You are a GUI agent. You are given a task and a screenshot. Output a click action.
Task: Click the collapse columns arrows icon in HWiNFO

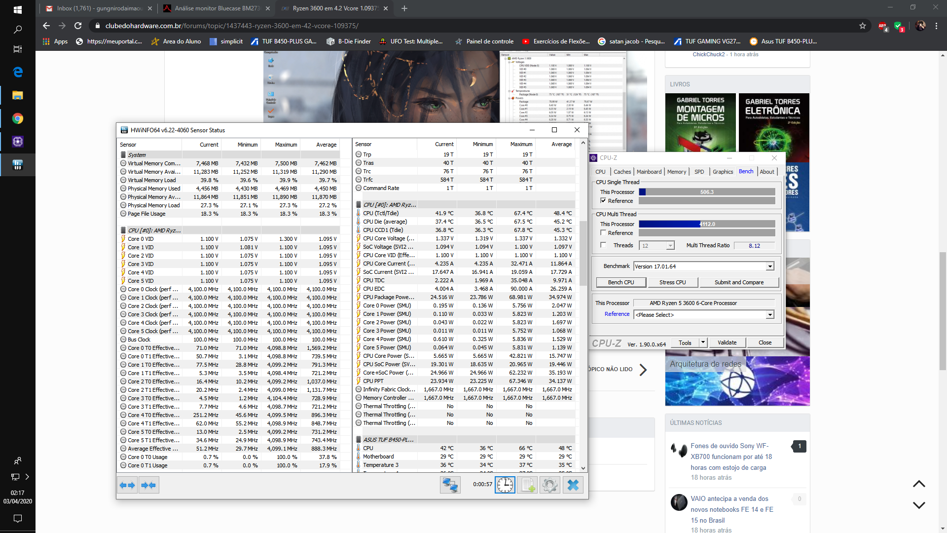click(x=148, y=485)
